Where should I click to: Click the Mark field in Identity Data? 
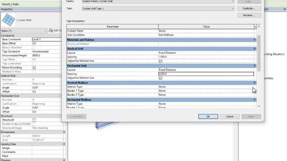click(48, 156)
